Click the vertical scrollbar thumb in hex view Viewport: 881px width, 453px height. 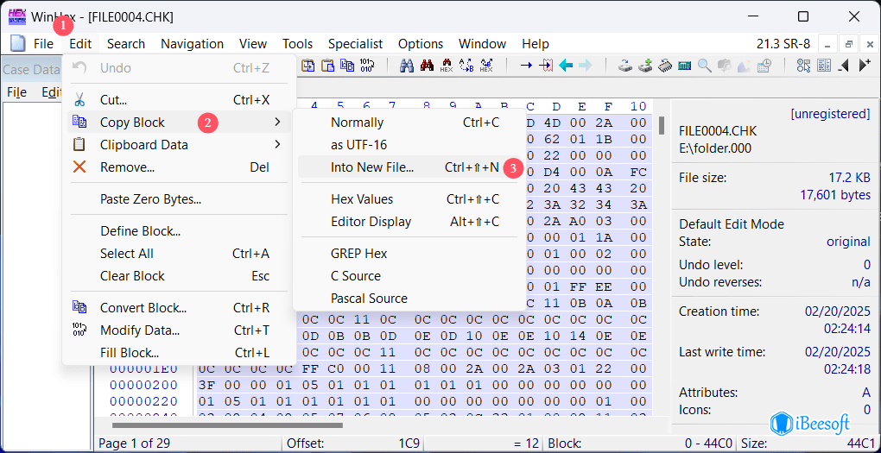pyautogui.click(x=662, y=126)
